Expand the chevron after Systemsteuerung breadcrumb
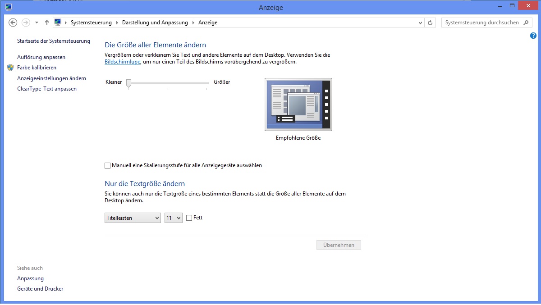This screenshot has width=541, height=305. tap(117, 23)
